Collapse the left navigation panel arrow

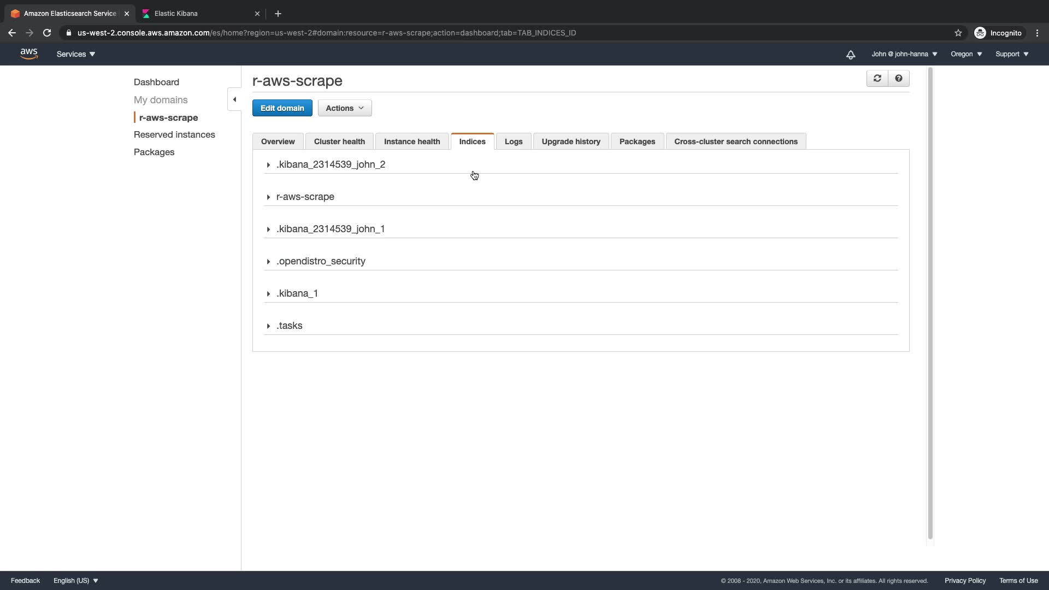(234, 99)
